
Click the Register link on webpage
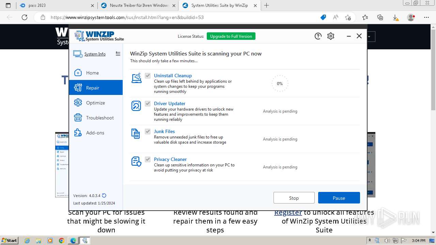(x=288, y=212)
